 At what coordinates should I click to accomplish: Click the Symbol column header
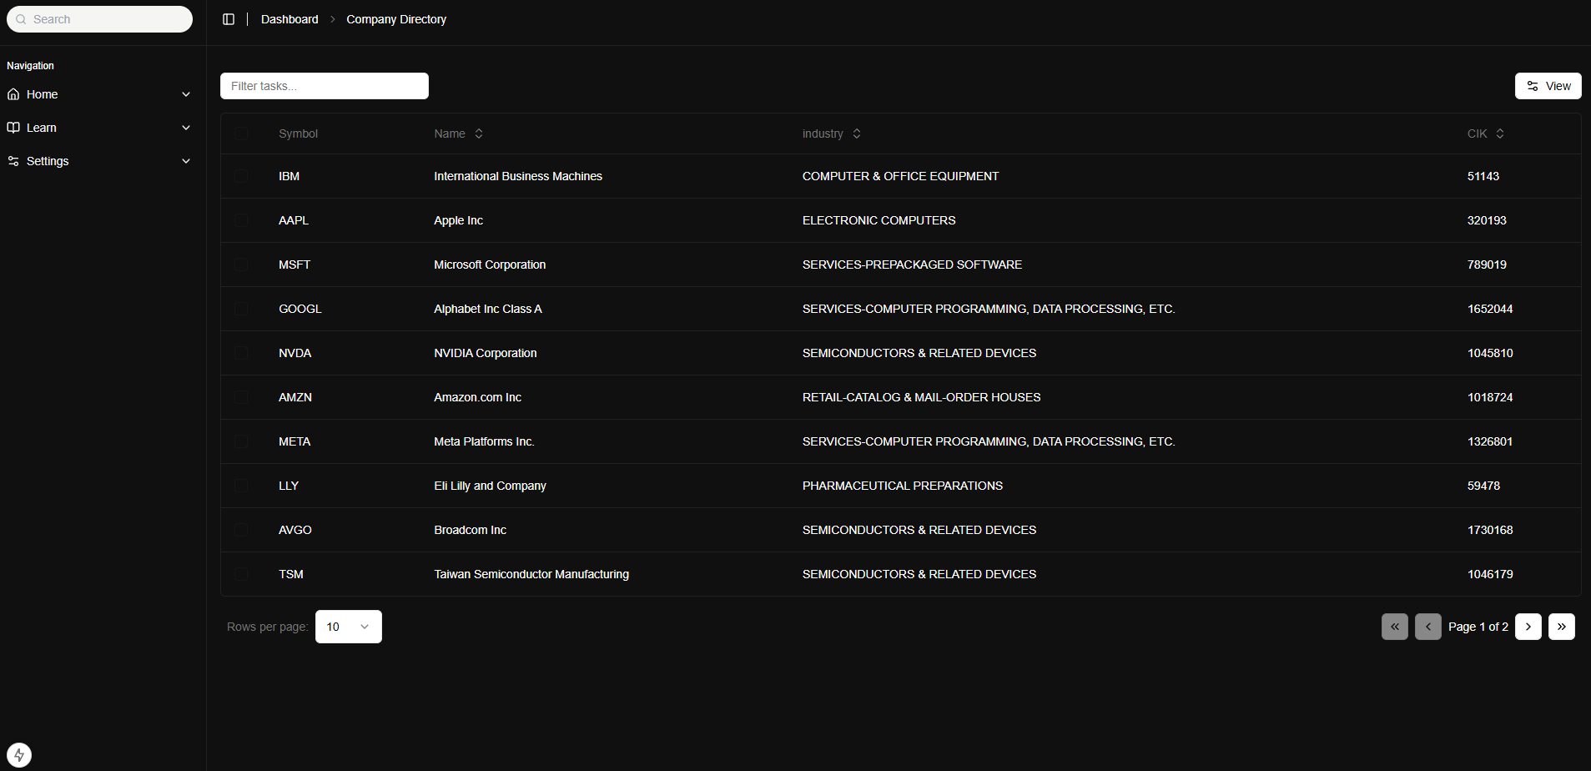298,134
